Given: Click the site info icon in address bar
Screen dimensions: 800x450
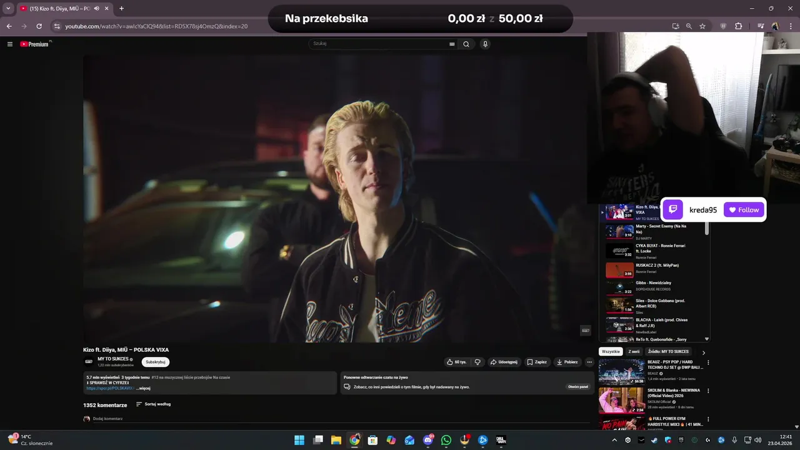Looking at the screenshot, I should coord(57,26).
